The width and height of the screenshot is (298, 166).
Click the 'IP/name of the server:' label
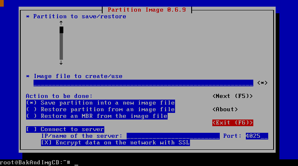[82, 136]
